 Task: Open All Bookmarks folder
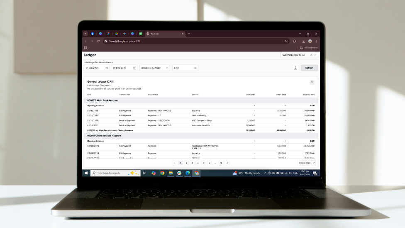click(x=309, y=48)
